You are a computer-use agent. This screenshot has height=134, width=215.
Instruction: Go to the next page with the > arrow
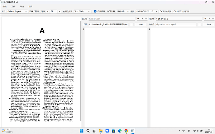59,11
